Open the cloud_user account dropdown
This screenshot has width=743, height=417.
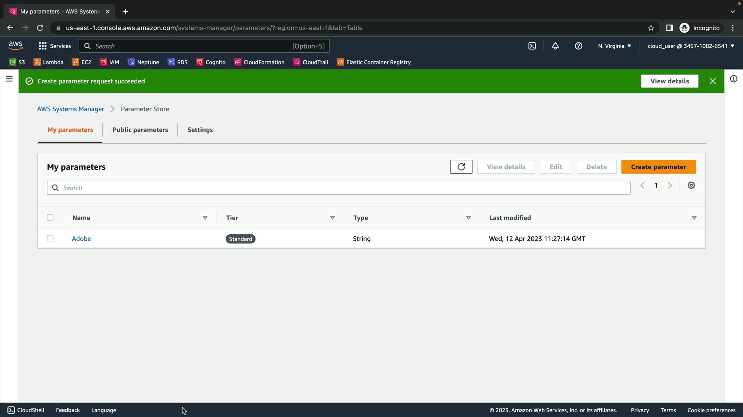point(691,46)
